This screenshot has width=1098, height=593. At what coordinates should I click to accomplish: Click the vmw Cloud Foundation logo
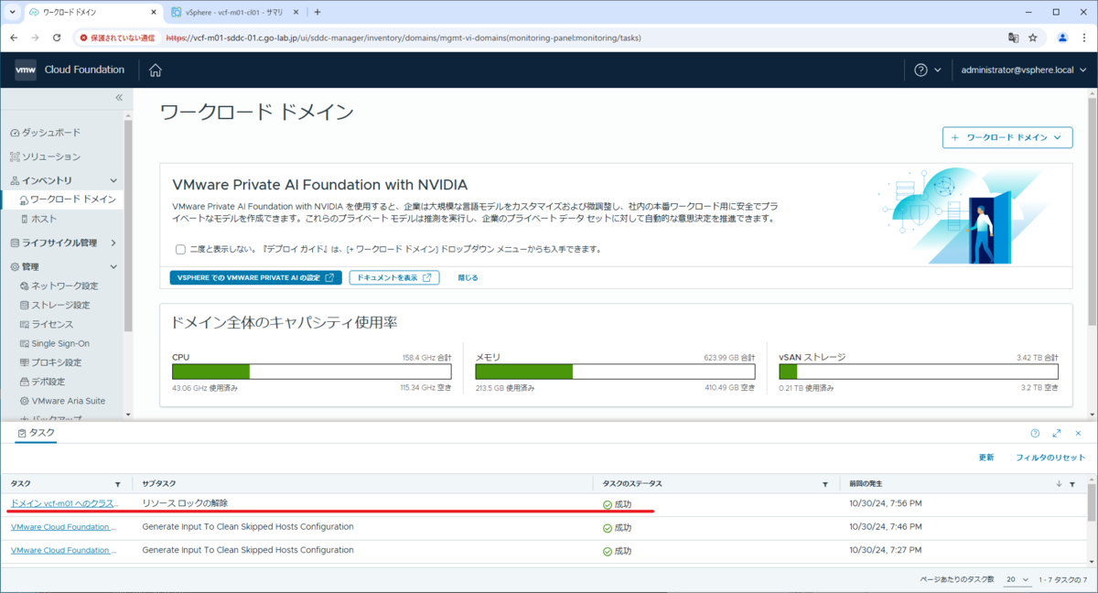[x=70, y=70]
